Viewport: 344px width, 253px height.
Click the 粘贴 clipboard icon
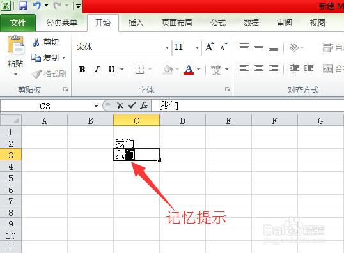[15, 45]
